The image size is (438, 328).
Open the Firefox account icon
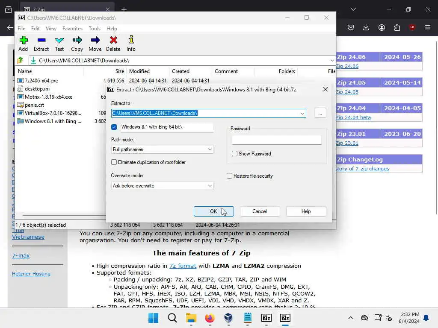382,27
